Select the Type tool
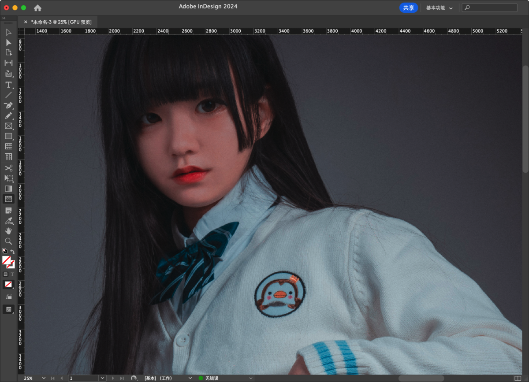Viewport: 529px width, 382px height. 8,85
